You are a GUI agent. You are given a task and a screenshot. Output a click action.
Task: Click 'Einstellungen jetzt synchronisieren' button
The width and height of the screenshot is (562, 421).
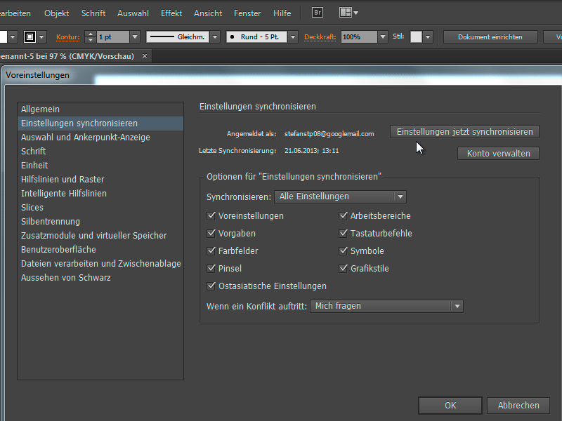[x=464, y=132]
